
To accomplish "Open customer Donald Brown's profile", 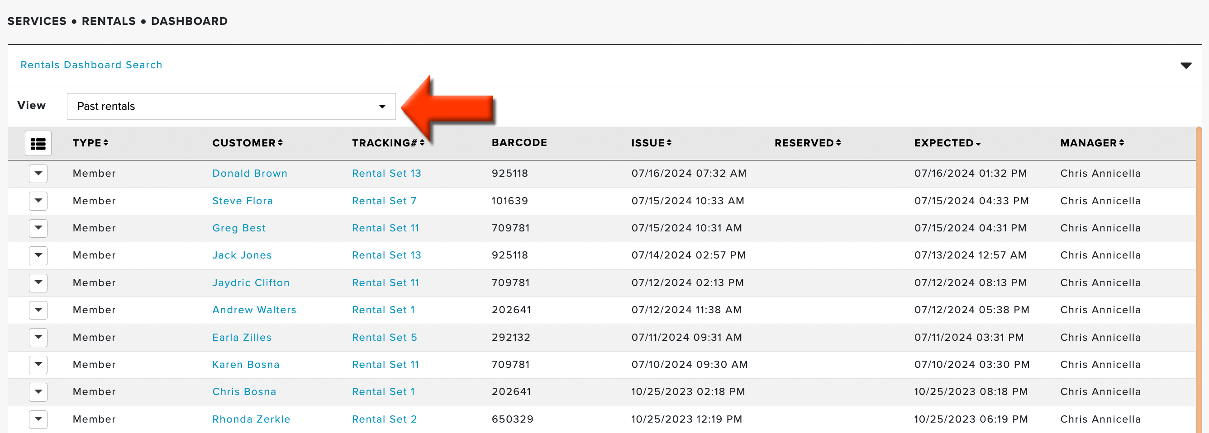I will tap(250, 174).
